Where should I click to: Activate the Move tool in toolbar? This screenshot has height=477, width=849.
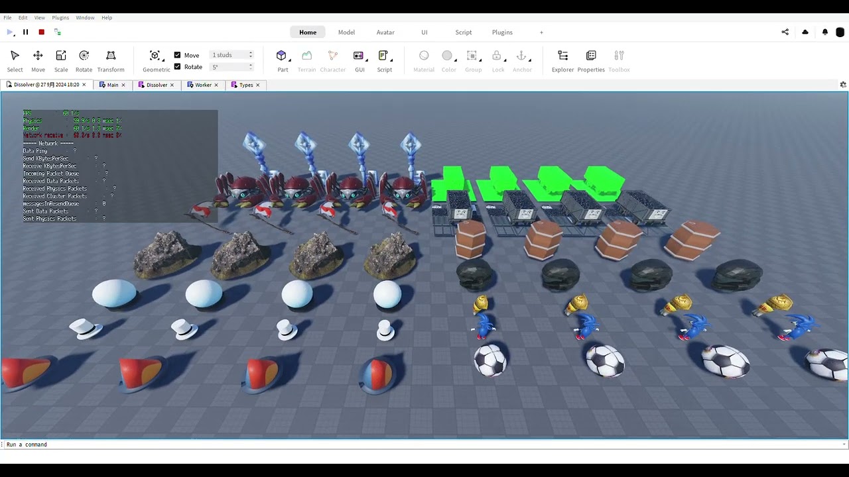click(x=38, y=60)
